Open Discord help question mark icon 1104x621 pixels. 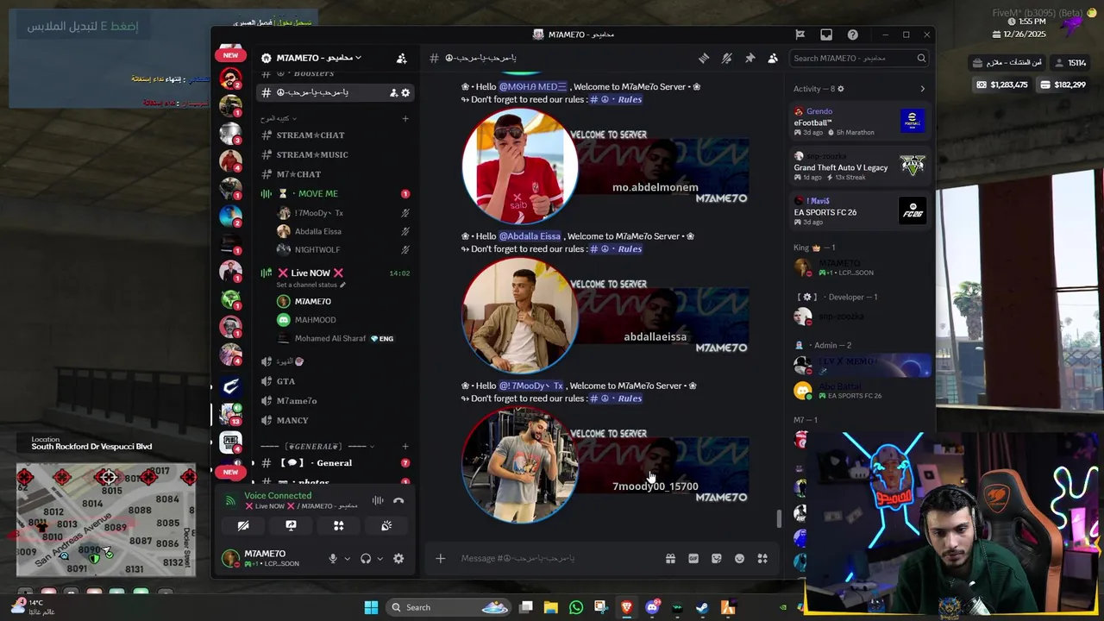tap(853, 34)
